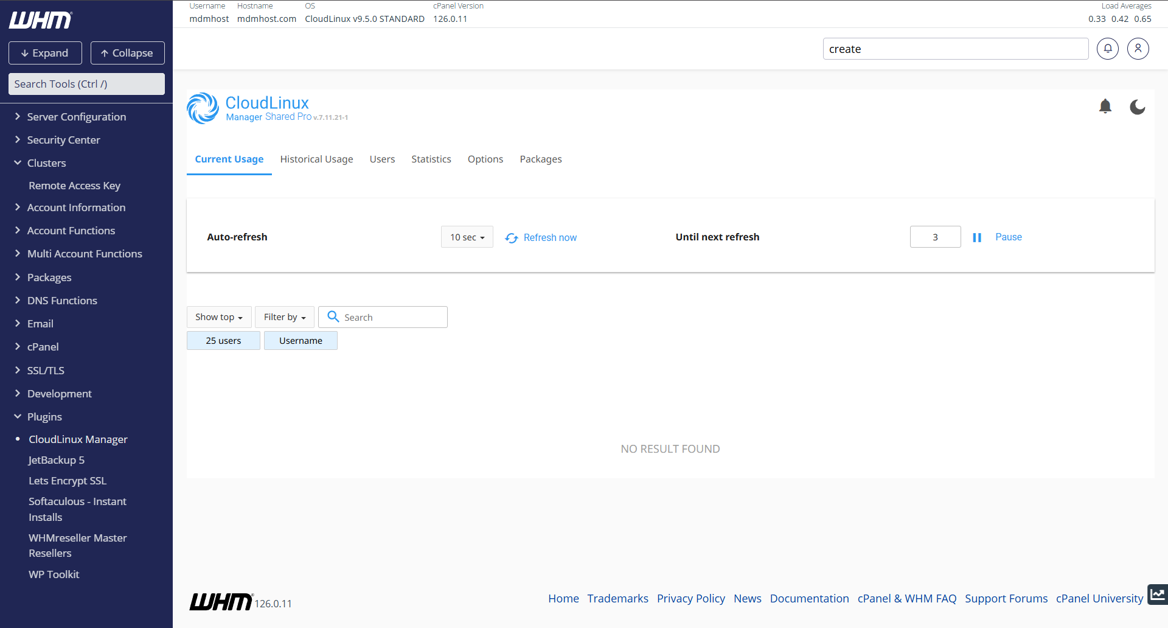Open Softaculous - Instant Installs
This screenshot has width=1168, height=628.
click(x=77, y=509)
